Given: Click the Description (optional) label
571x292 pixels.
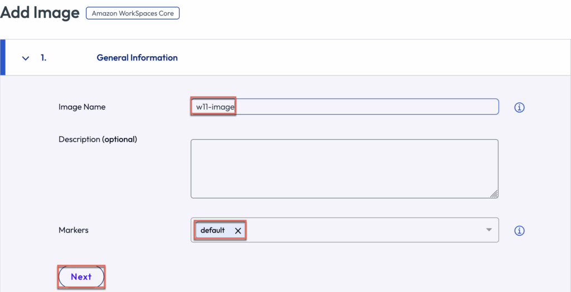Looking at the screenshot, I should click(x=98, y=139).
